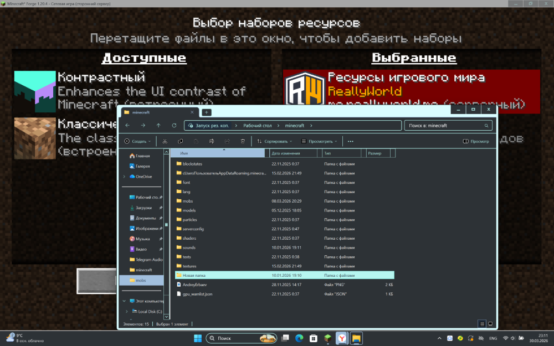Collapse Этот компьютер in sidebar
The width and height of the screenshot is (554, 346).
point(124,301)
